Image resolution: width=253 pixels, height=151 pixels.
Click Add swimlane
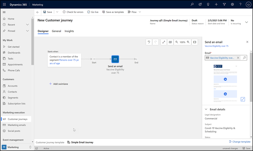click(59, 84)
